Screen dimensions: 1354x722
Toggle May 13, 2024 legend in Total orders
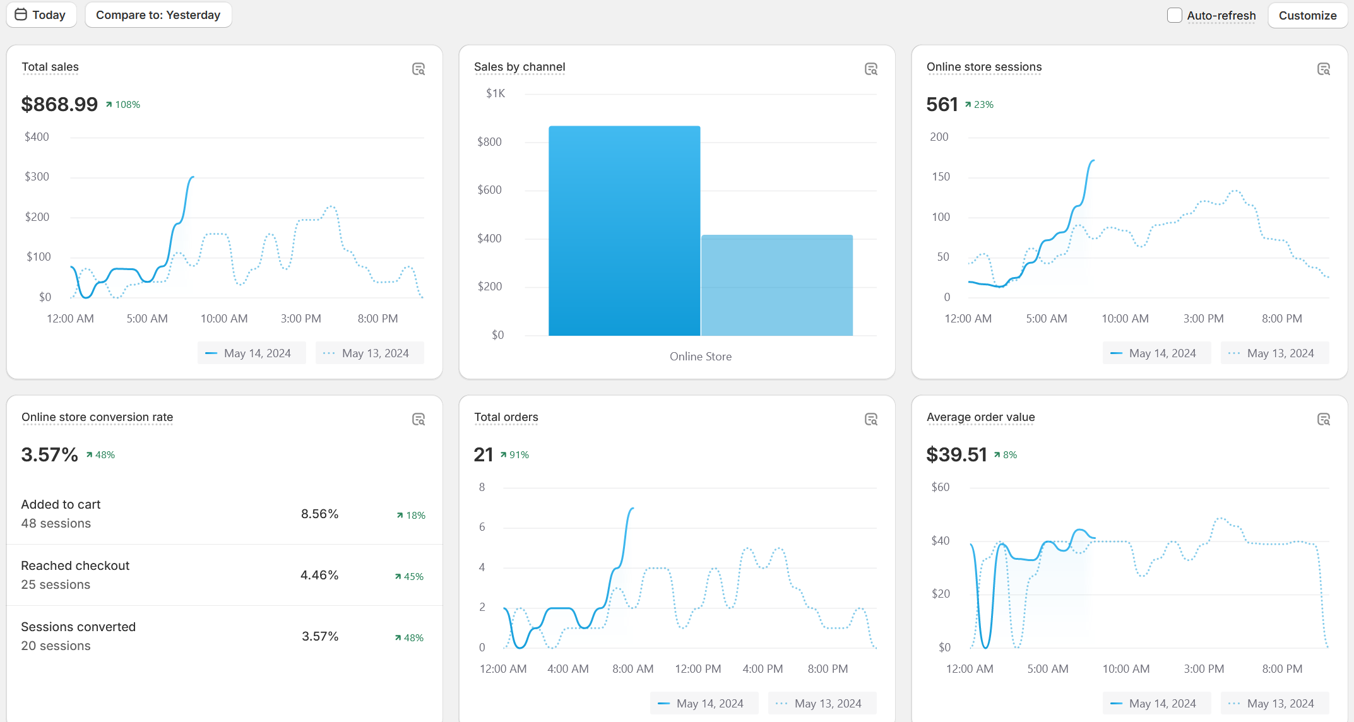coord(822,703)
